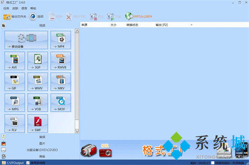
Task: Sort by the Source column header
Action: click(95, 25)
